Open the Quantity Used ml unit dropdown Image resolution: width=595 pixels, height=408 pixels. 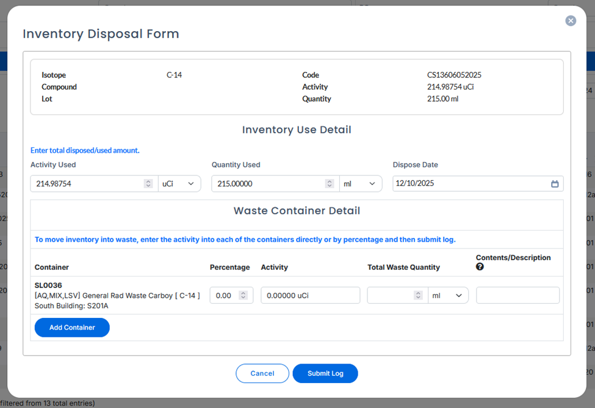tap(361, 184)
